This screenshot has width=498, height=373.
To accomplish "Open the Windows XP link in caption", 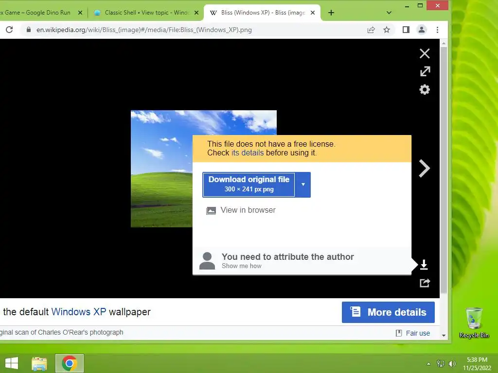I will point(78,312).
